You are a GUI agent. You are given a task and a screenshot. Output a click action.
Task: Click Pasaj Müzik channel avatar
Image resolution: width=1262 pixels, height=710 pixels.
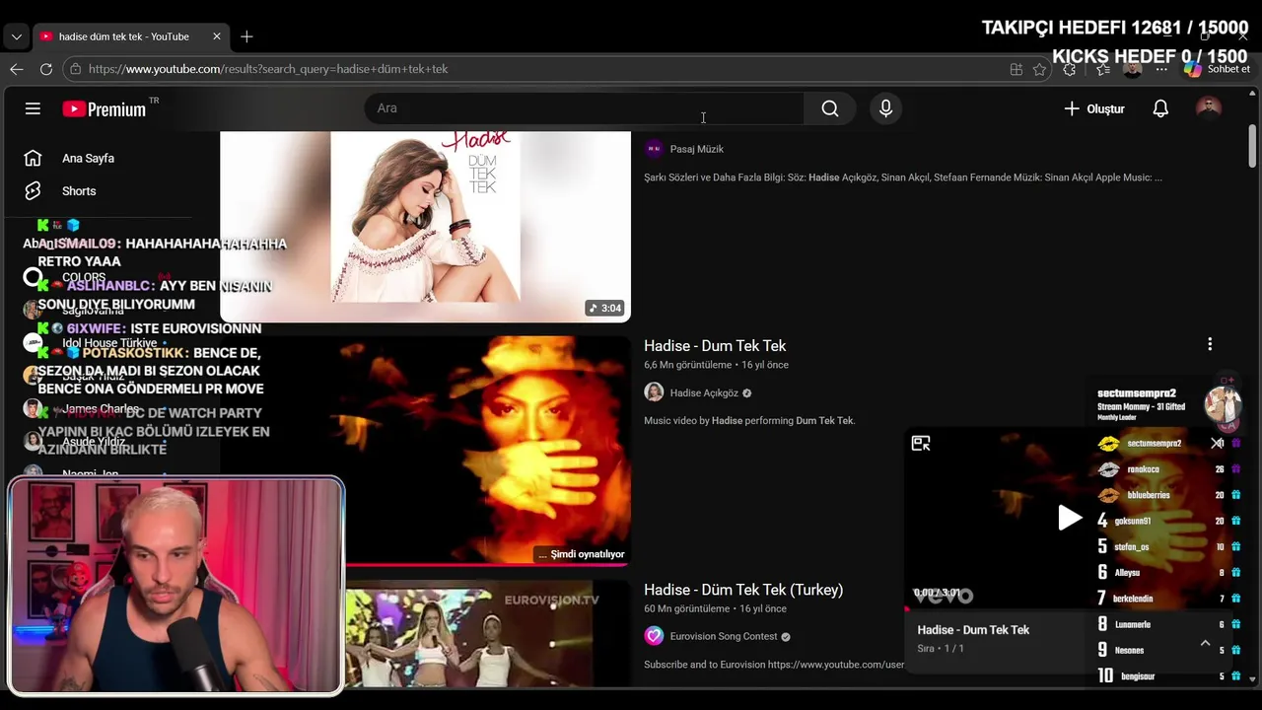[654, 149]
